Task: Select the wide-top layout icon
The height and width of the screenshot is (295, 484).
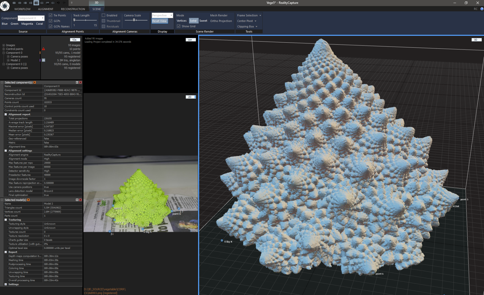Action: click(x=47, y=3)
